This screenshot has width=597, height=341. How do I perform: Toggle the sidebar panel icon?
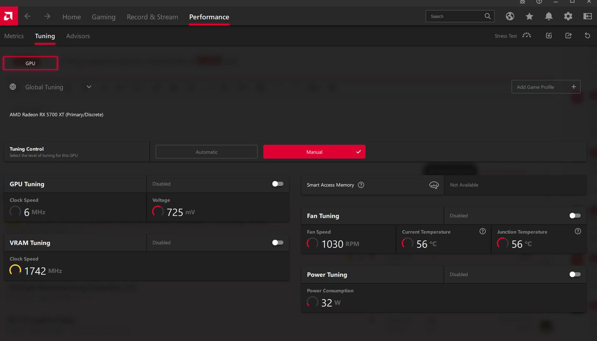[588, 16]
